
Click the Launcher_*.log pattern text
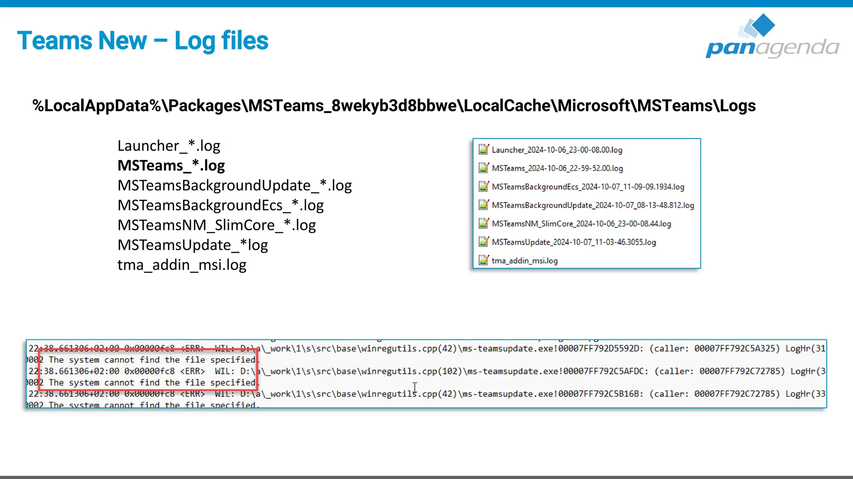point(169,146)
